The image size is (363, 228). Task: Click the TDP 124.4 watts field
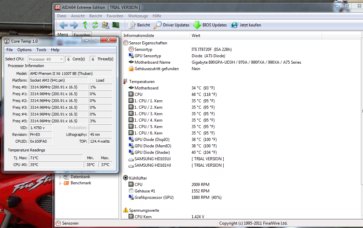(x=101, y=142)
